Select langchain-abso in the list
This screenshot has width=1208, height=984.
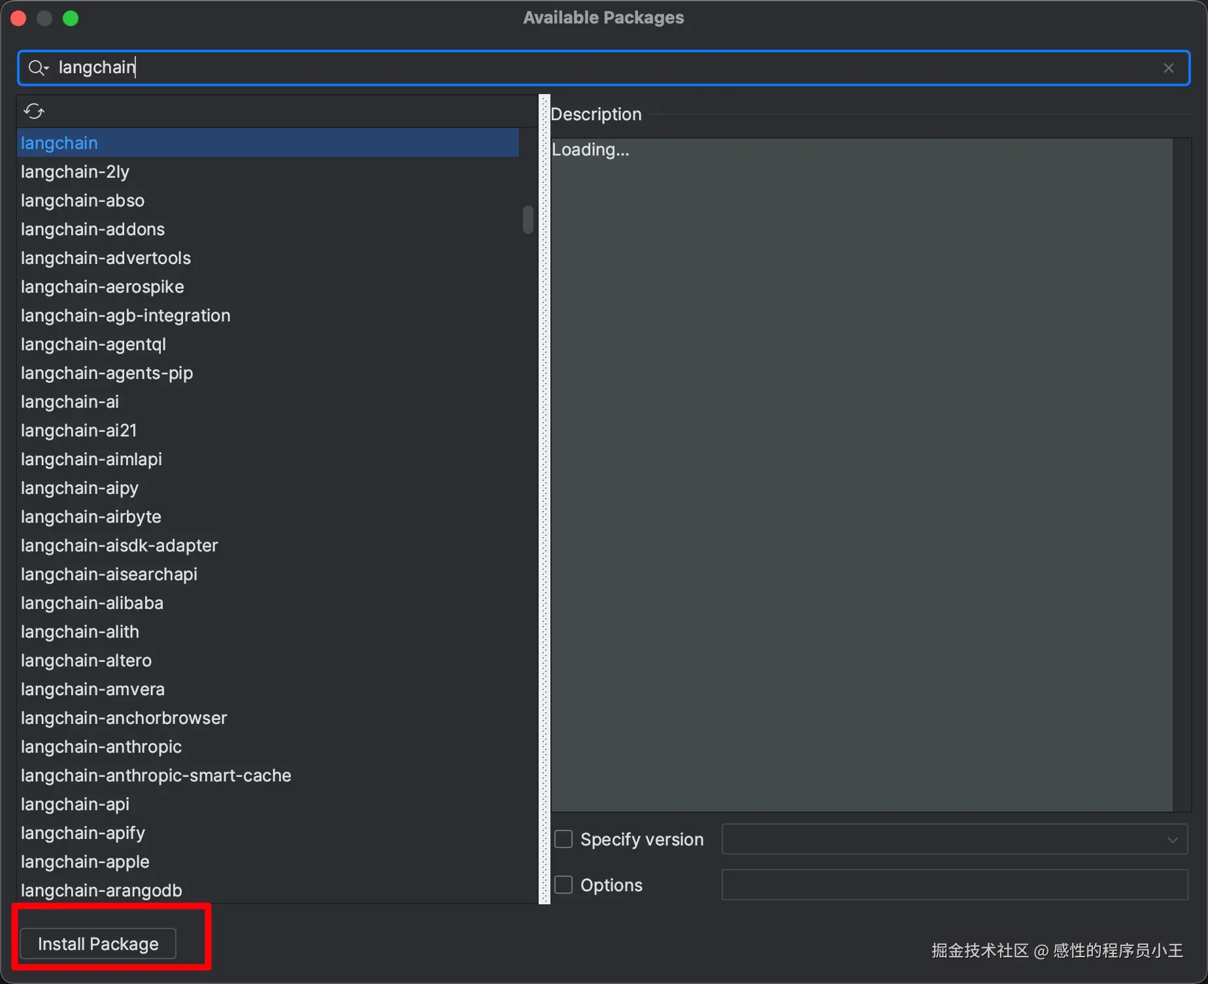(x=268, y=200)
